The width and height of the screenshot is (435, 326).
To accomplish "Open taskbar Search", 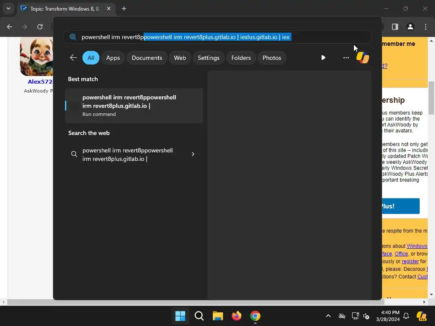I will [199, 316].
